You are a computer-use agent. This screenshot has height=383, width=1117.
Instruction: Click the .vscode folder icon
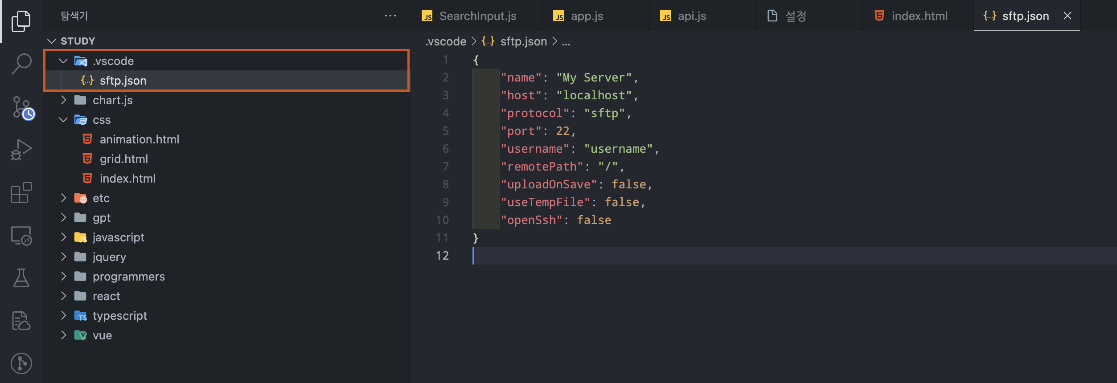click(x=81, y=61)
